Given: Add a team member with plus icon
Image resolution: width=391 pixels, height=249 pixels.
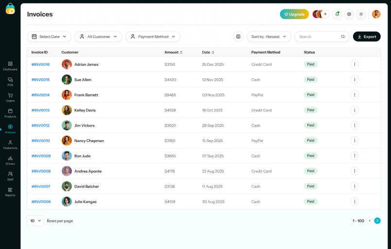Looking at the screenshot, I should pos(325,14).
